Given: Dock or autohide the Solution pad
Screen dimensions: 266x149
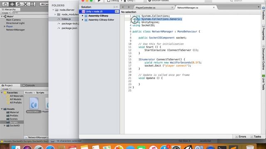Looking at the screenshot, I should pos(114,7).
